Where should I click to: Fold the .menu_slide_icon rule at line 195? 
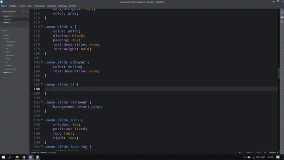click(42, 120)
